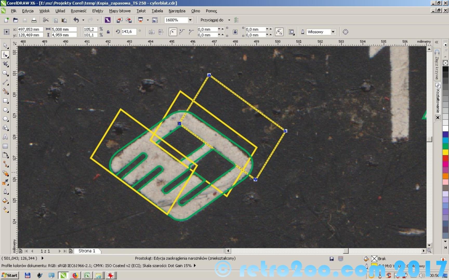Toggle the lock ratio padlock for scale

pos(108,32)
